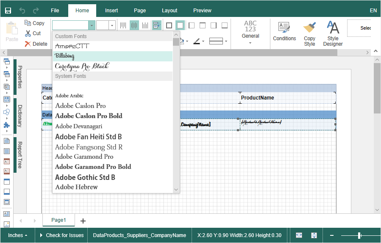This screenshot has height=243, width=381.
Task: Toggle the all borders button
Action: click(x=169, y=25)
